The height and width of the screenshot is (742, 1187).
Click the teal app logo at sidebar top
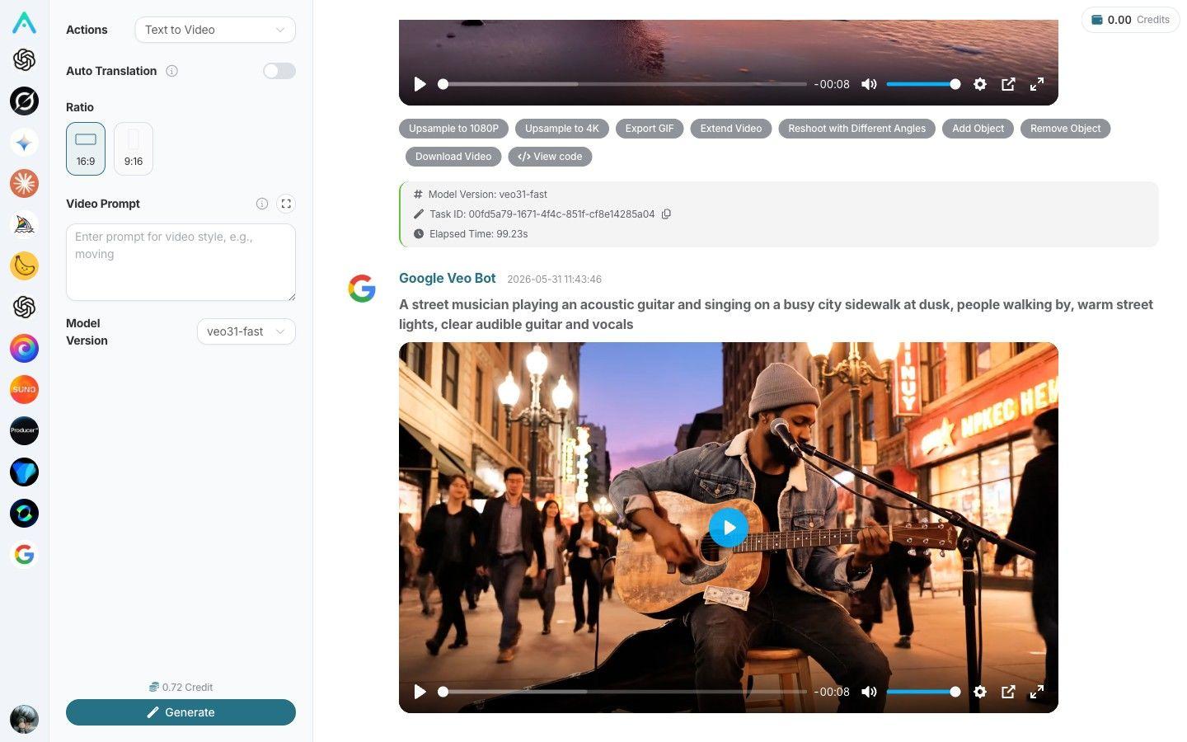click(24, 22)
